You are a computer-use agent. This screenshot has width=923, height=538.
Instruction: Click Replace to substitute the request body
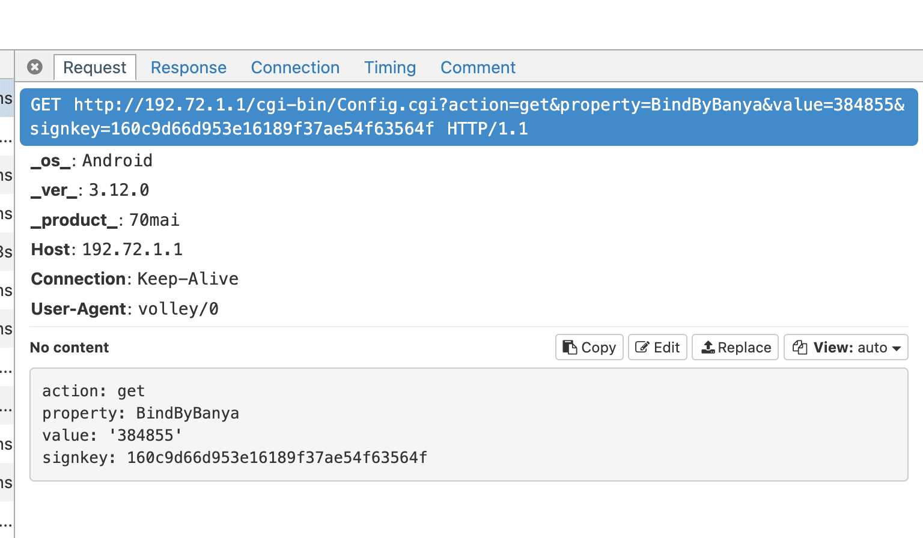tap(735, 347)
